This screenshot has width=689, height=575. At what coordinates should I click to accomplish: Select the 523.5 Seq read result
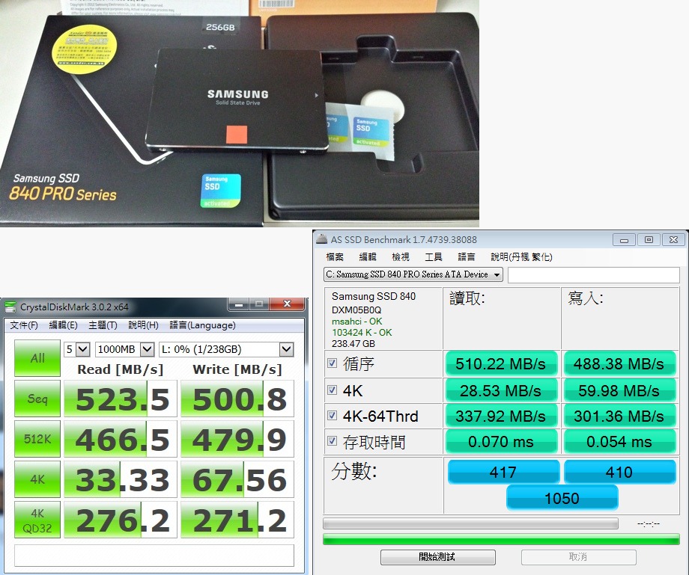click(121, 399)
